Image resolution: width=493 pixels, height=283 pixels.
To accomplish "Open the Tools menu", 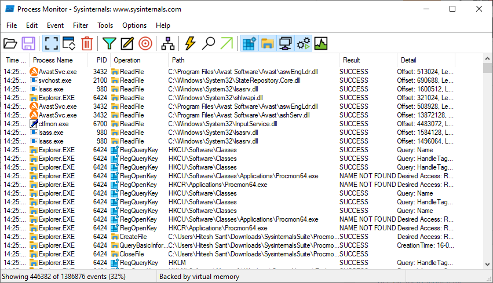I will [x=105, y=25].
